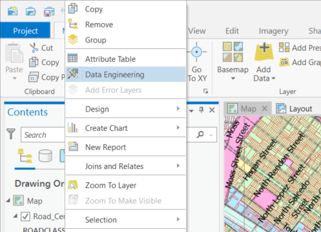Image resolution: width=321 pixels, height=232 pixels.
Task: Open the search options dropdown arrow
Action: (x=211, y=135)
